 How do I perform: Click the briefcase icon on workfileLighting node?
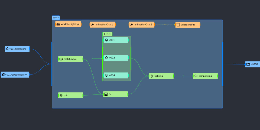coord(58,24)
